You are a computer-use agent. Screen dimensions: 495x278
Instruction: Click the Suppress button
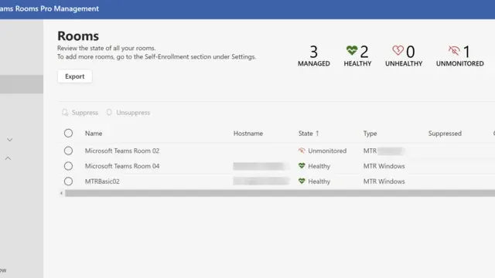click(x=80, y=113)
